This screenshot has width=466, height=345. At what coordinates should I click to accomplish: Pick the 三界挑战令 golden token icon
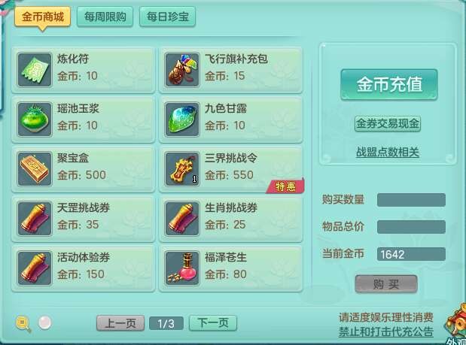click(x=182, y=169)
